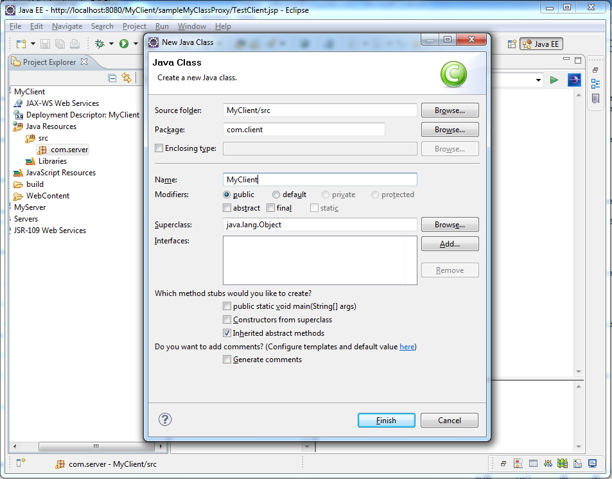
Task: Maximize the editor area view
Action: [578, 60]
